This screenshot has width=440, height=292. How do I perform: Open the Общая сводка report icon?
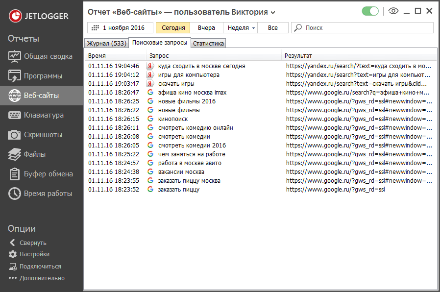[x=14, y=56]
